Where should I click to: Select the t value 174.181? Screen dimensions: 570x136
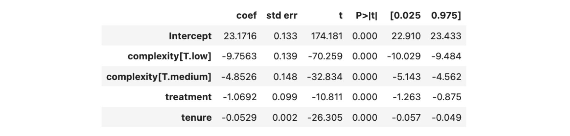pos(326,36)
